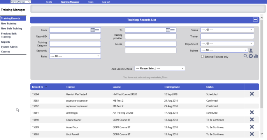
Task: Sort by Course column header
Action: coord(116,87)
